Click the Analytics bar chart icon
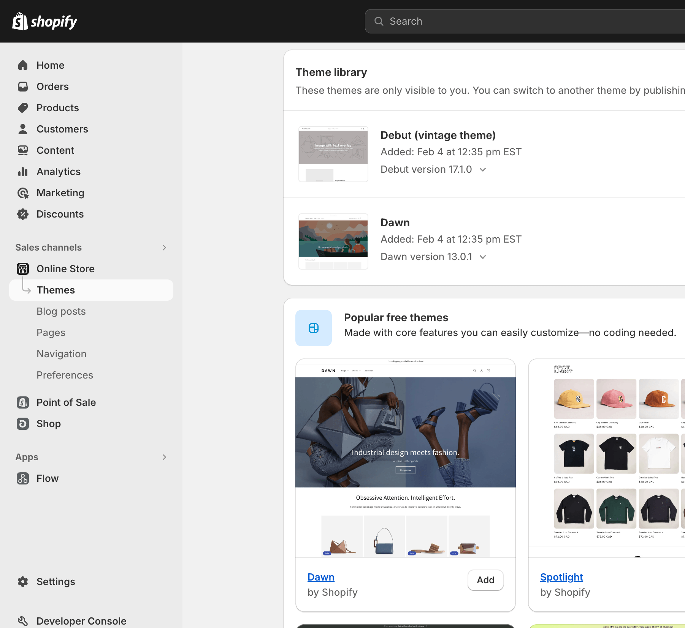 click(x=23, y=172)
